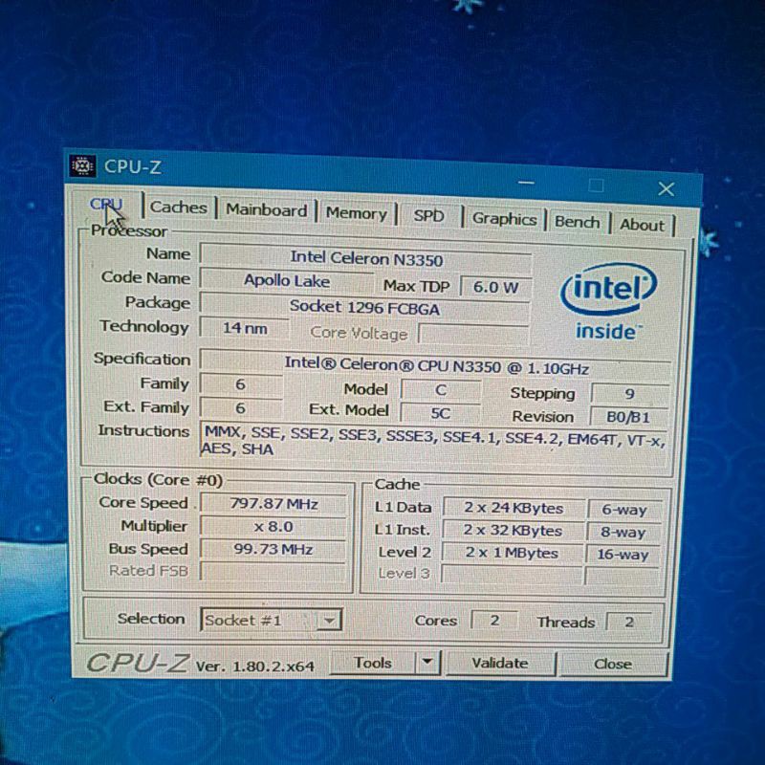Open the Tools dropdown arrow
The width and height of the screenshot is (765, 765).
point(427,662)
